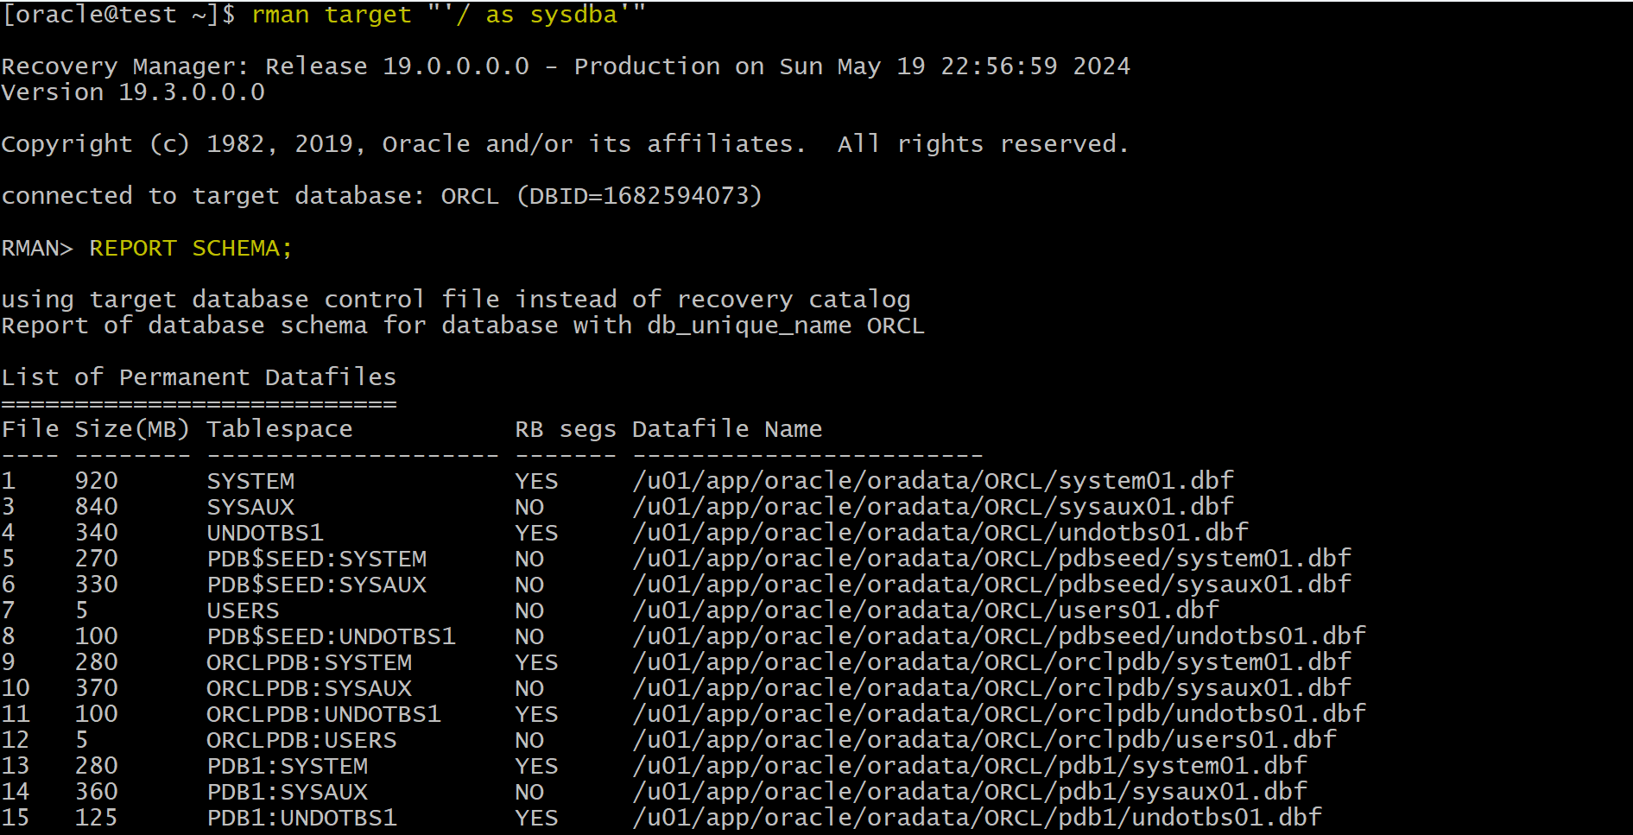Click the ORCL/users01.dbf datafile path
The image size is (1633, 835).
(x=926, y=610)
